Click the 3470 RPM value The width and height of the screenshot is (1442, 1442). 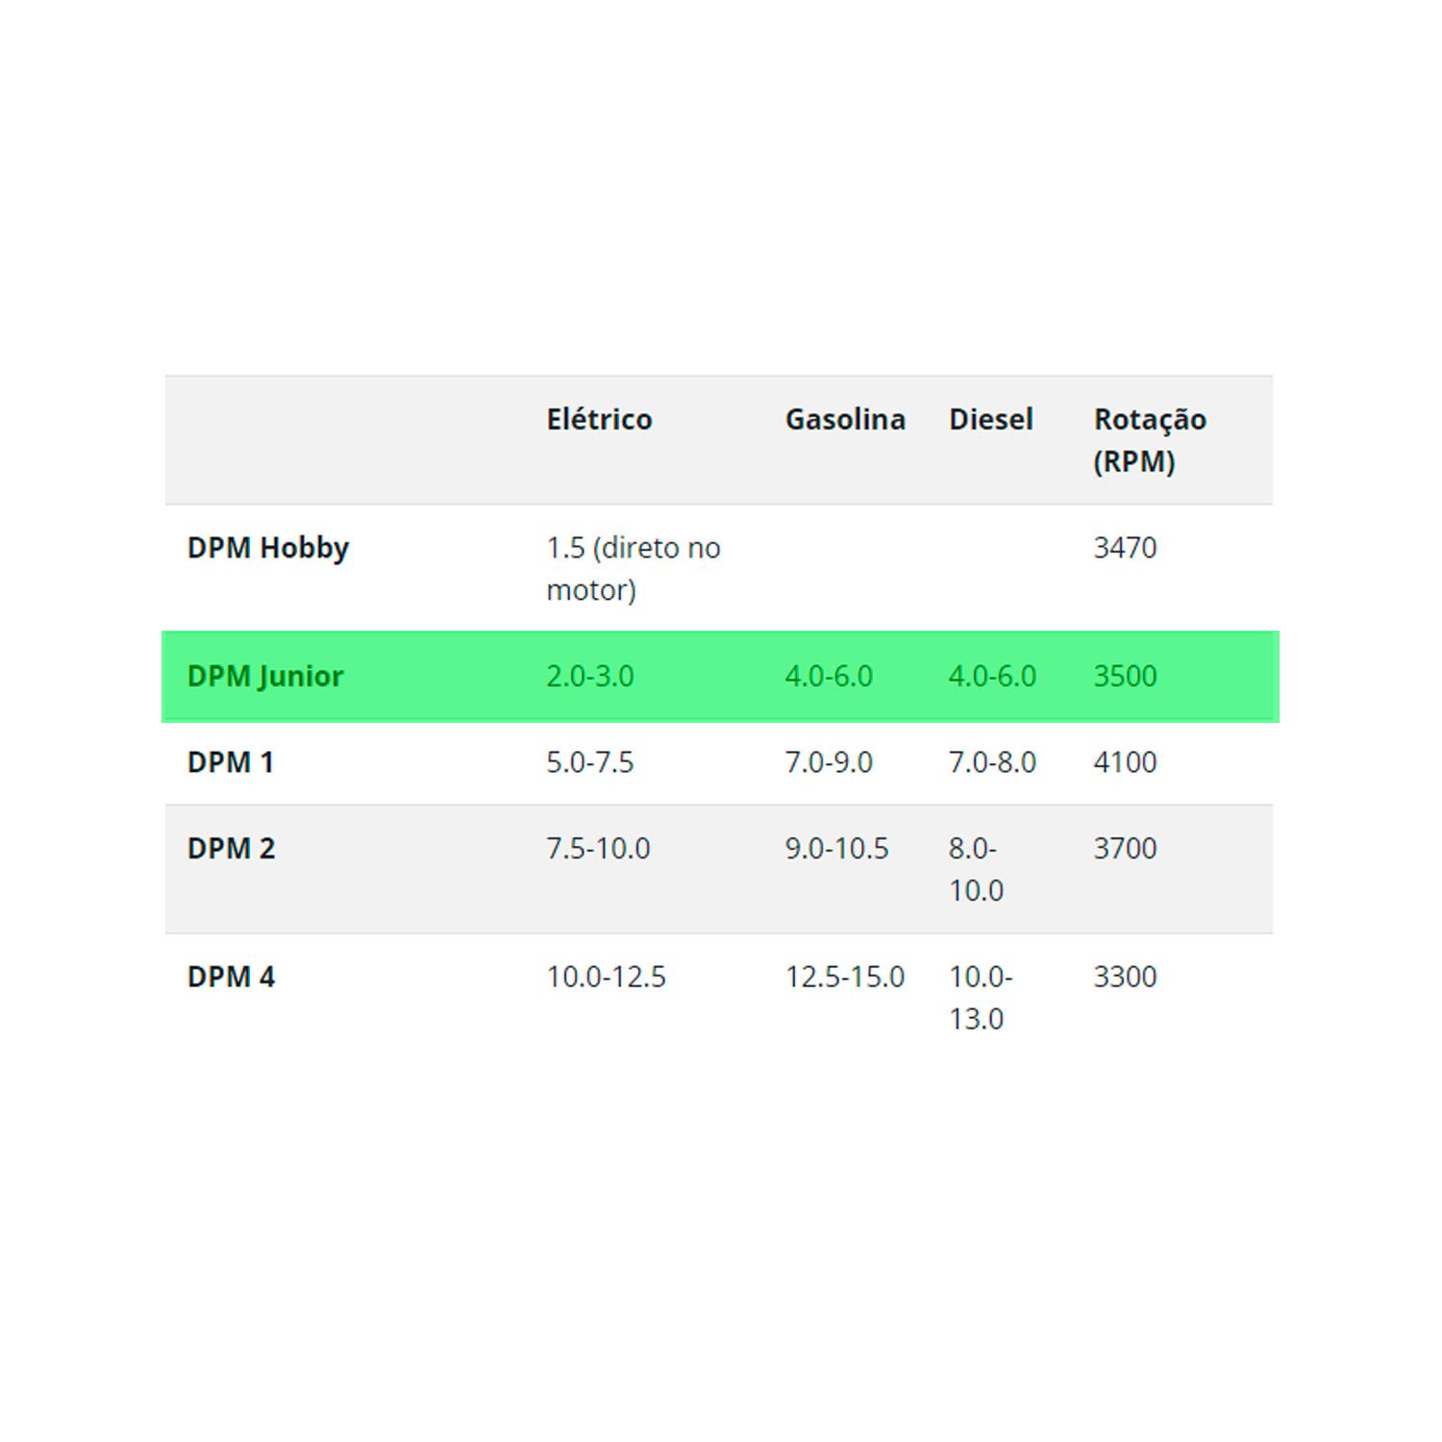click(1125, 548)
